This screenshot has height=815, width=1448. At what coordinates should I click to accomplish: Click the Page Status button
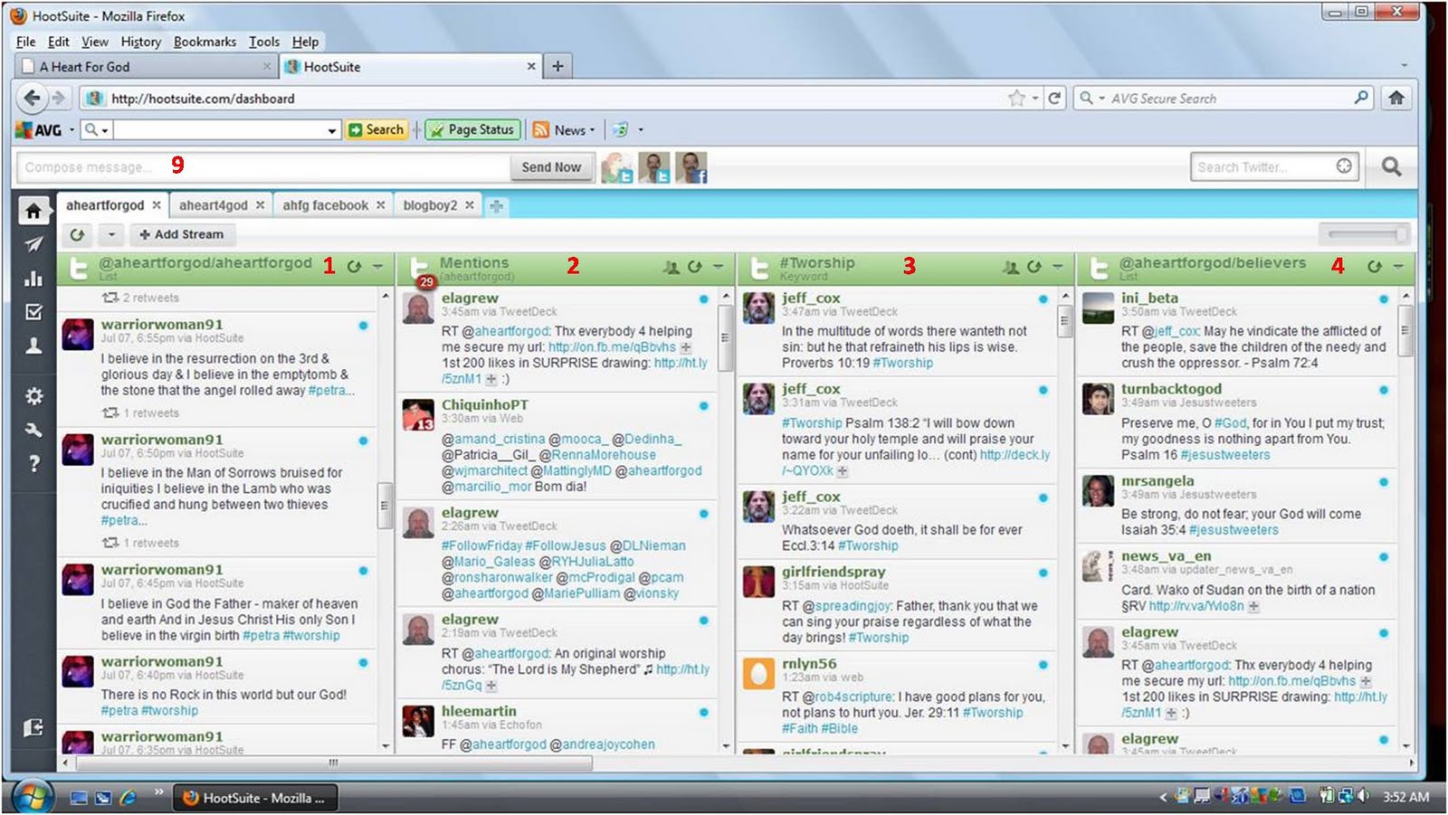472,130
